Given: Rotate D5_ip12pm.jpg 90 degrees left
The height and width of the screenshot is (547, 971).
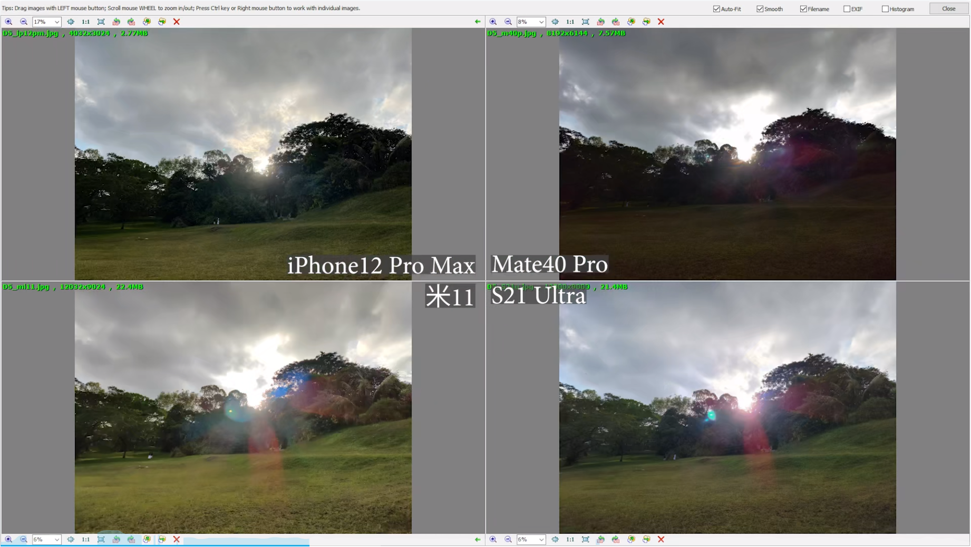Looking at the screenshot, I should pos(116,22).
